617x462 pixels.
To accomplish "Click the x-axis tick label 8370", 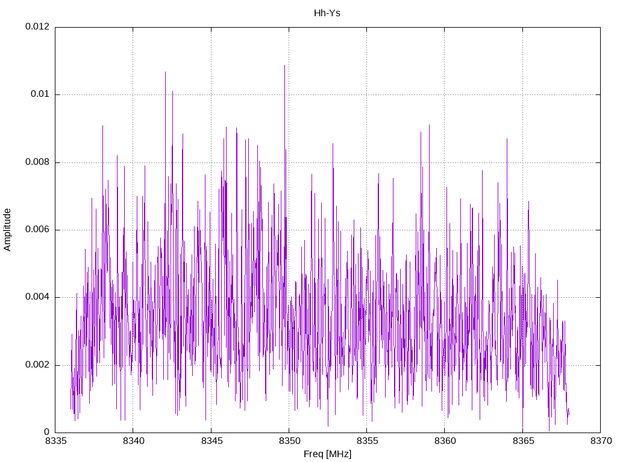I will coord(601,441).
